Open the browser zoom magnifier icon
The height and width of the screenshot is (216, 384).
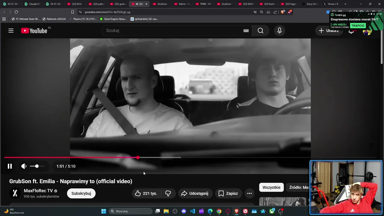click(262, 12)
